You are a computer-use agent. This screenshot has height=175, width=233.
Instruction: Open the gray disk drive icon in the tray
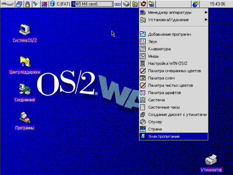pos(126,4)
